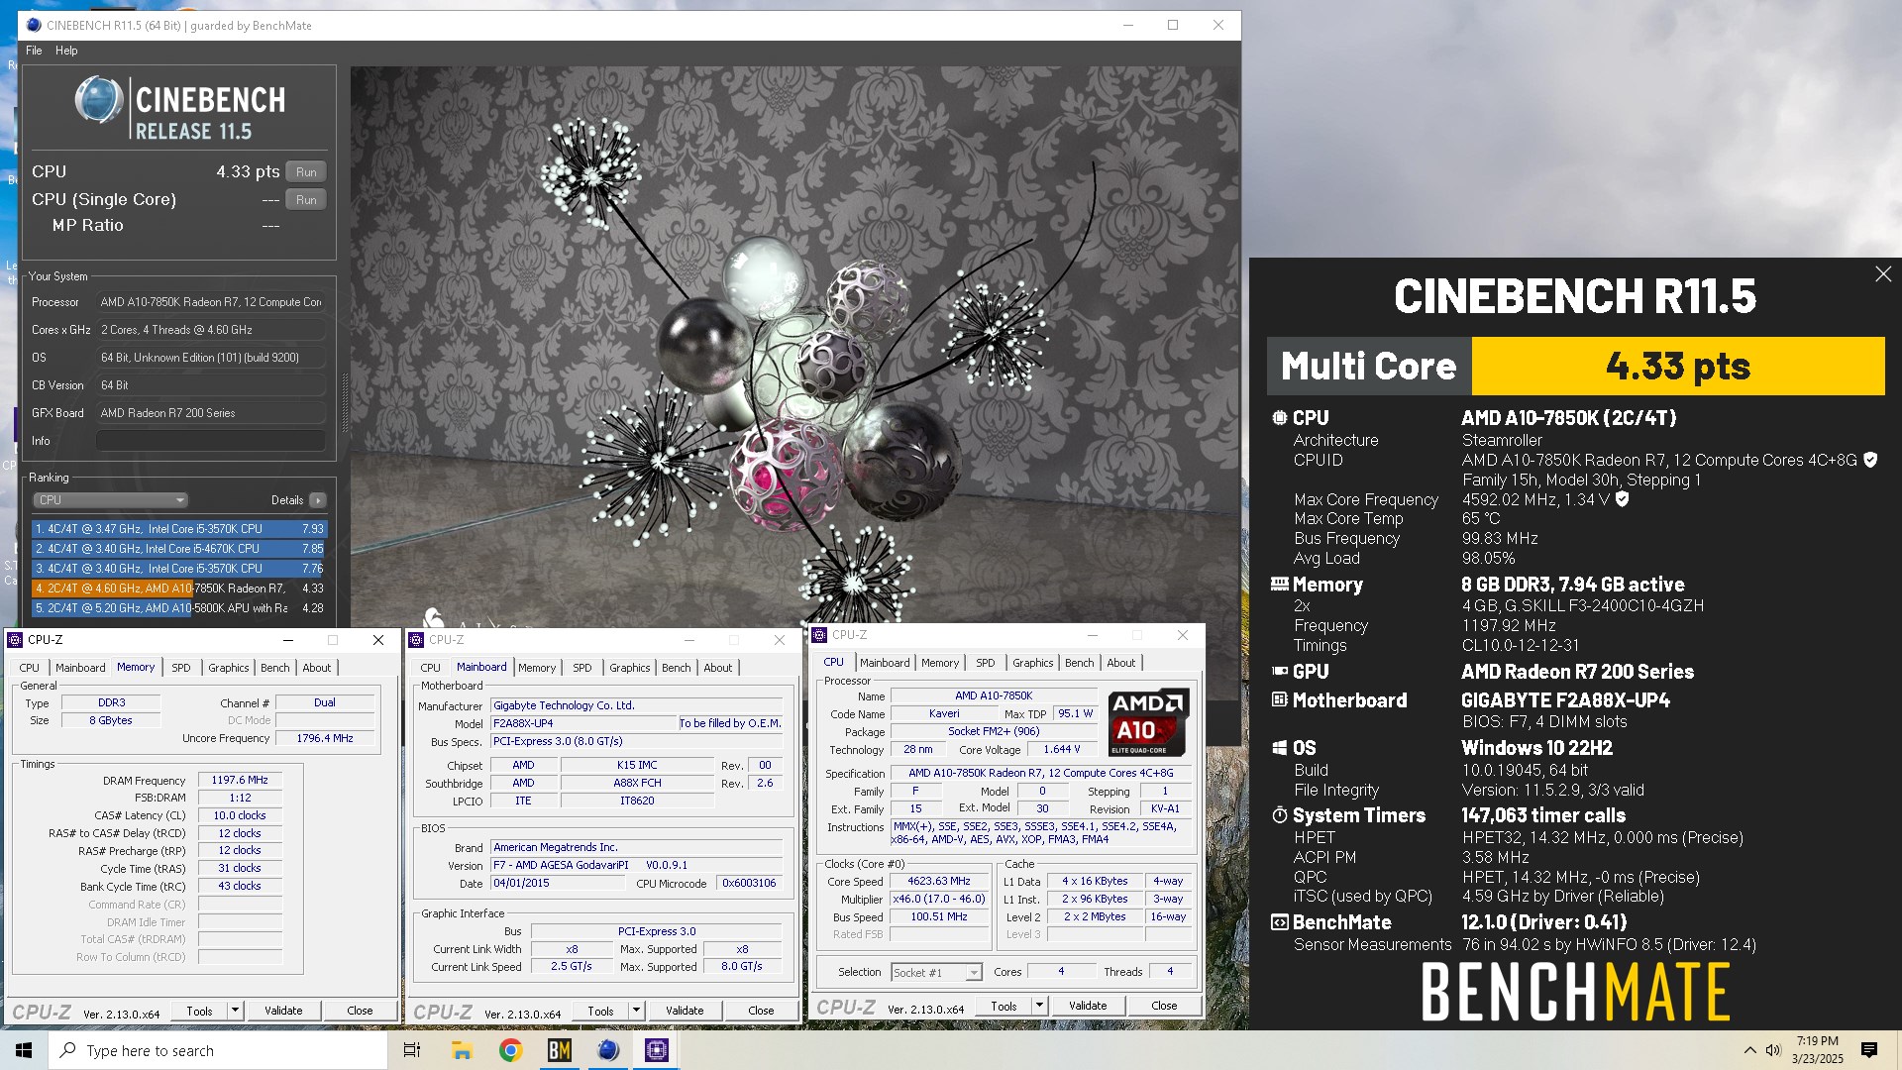The image size is (1902, 1070).
Task: Open Bench tab in Mainboard CPU-Z window
Action: (677, 668)
